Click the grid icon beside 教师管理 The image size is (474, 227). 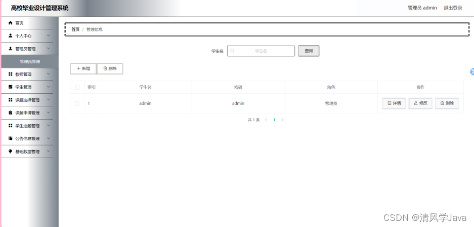tap(11, 74)
